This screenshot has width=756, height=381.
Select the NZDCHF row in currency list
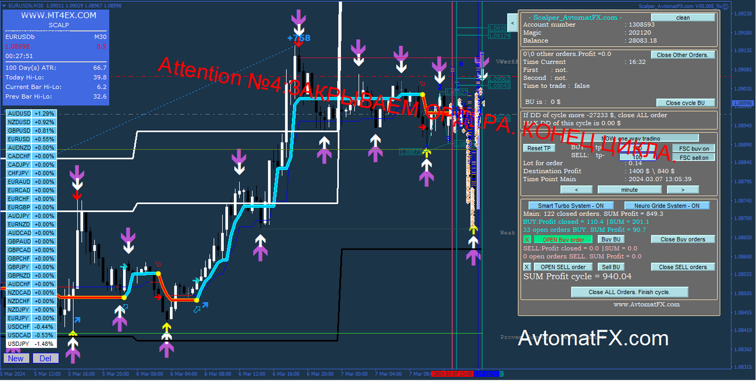[x=31, y=301]
